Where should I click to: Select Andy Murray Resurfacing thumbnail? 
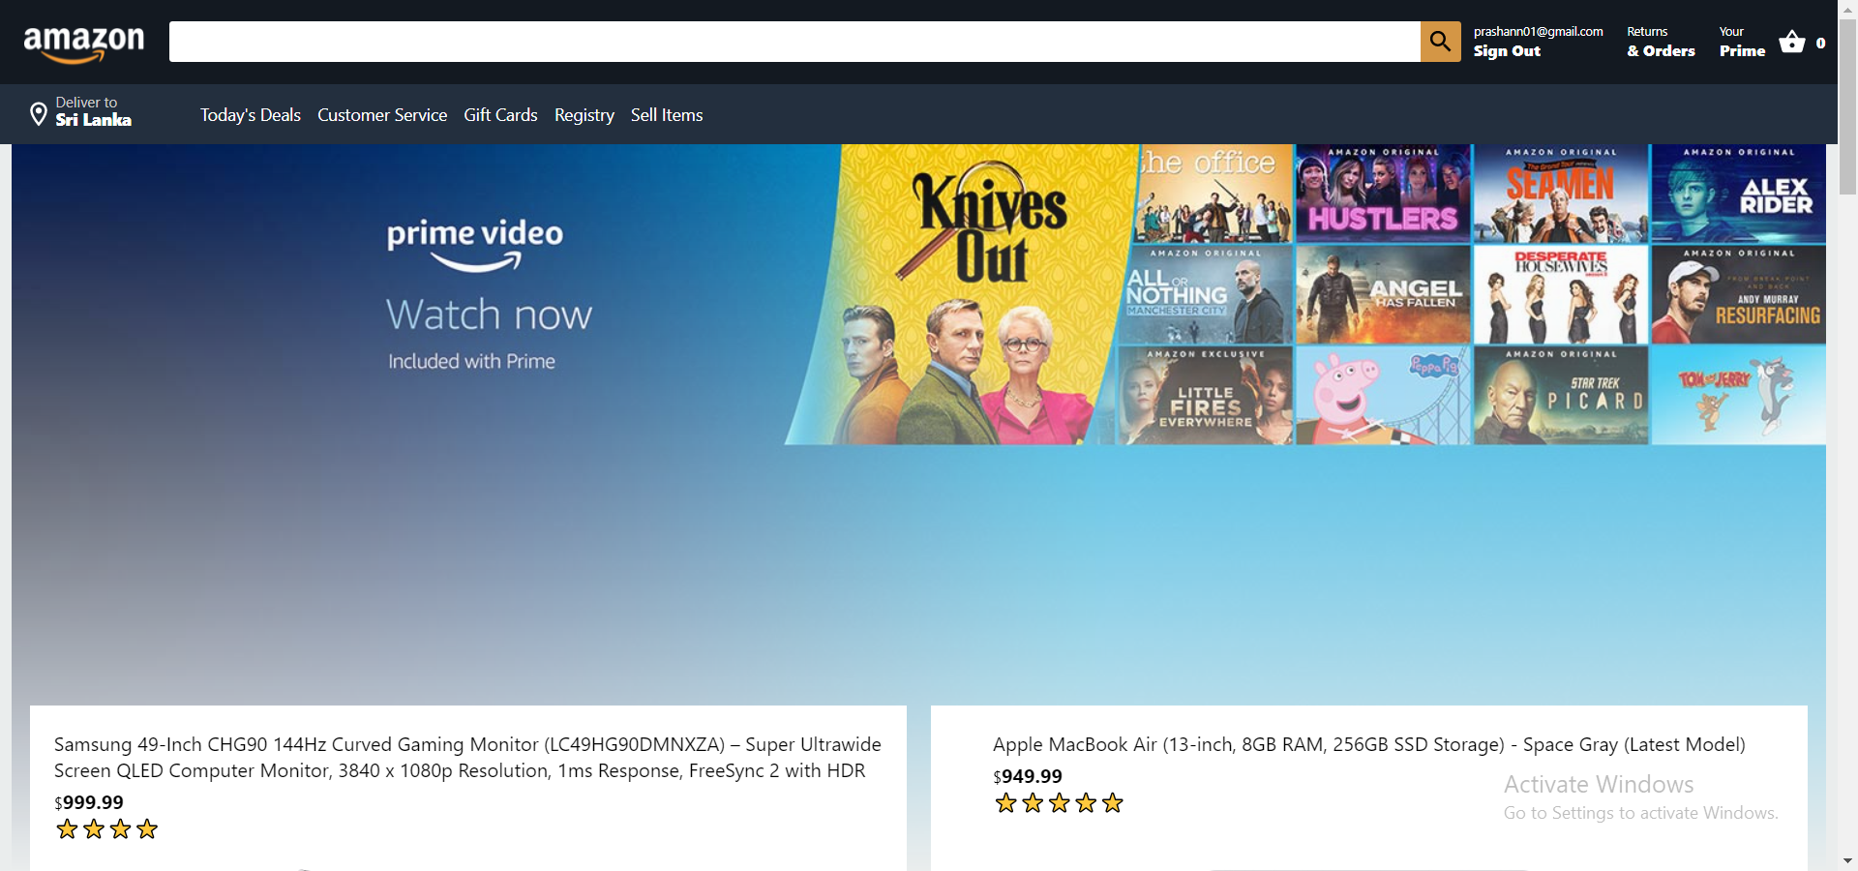(1738, 295)
